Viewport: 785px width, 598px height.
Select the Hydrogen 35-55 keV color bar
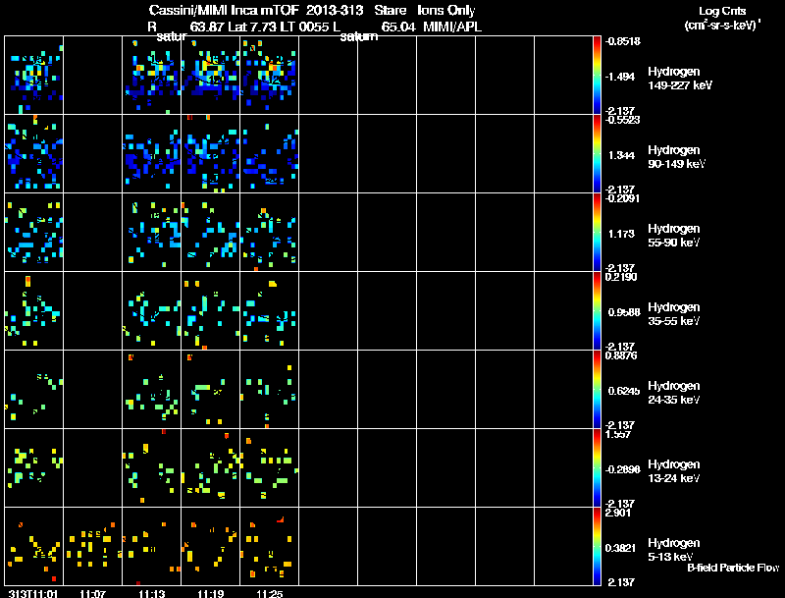[597, 311]
